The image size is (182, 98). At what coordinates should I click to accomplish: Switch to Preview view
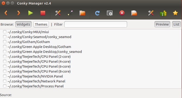click(x=162, y=24)
